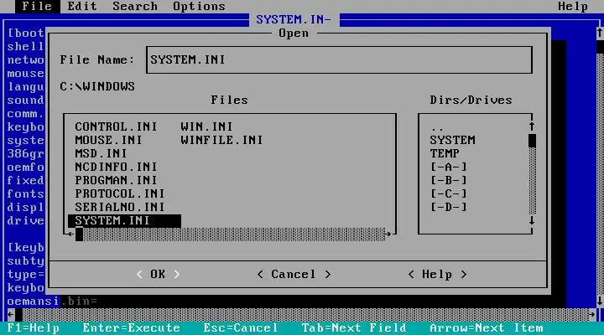This screenshot has height=335, width=604.
Task: Click the Files horizontal scrollbar thumb
Action: [79, 234]
